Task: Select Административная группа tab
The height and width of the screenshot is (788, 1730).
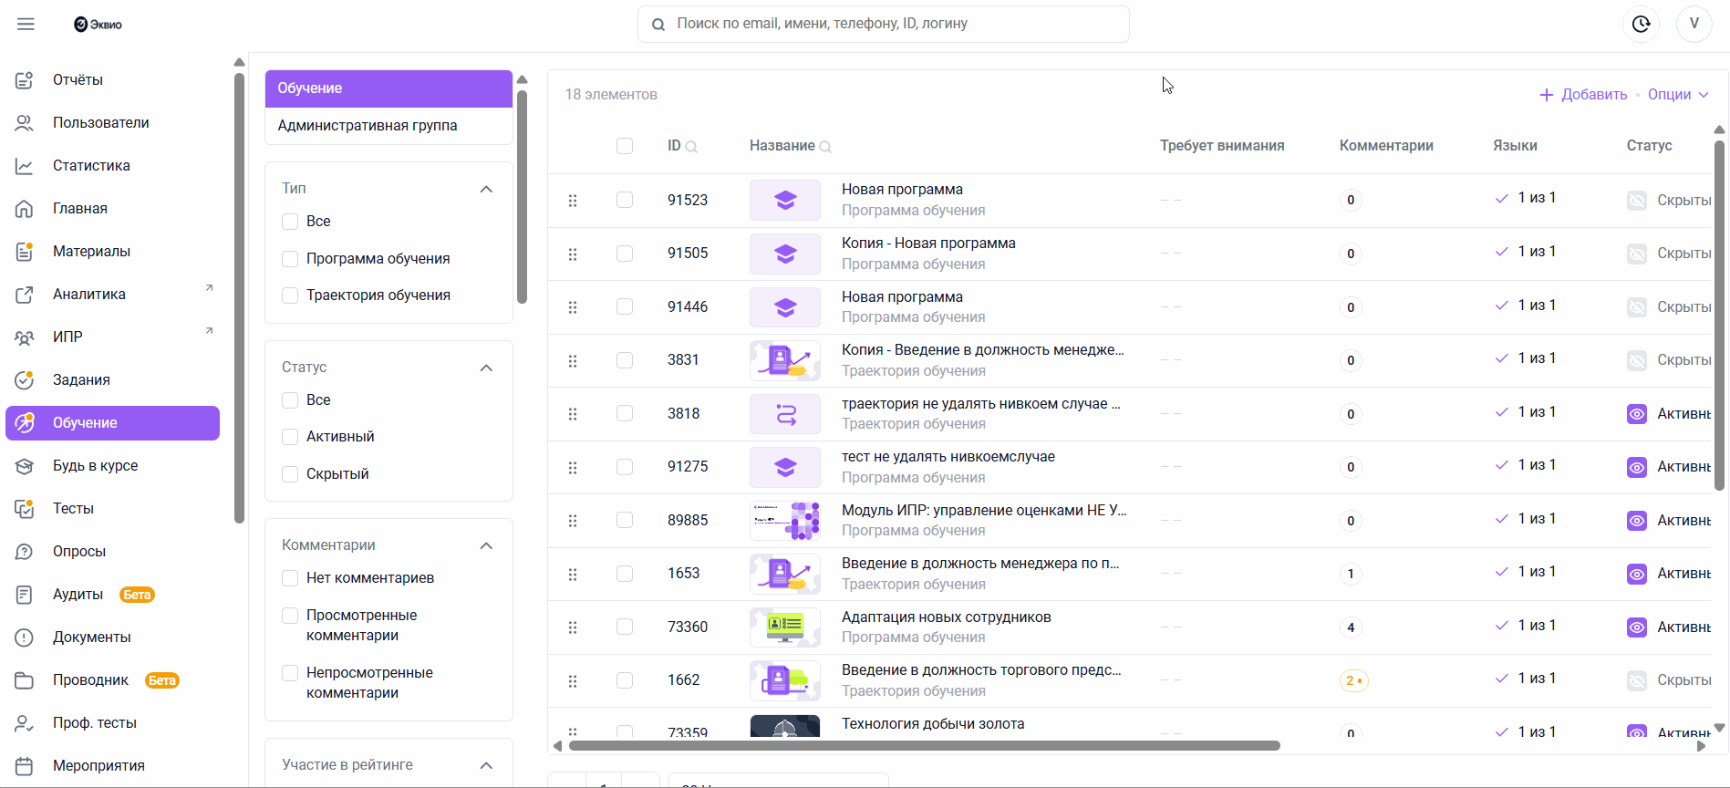Action: (388, 126)
